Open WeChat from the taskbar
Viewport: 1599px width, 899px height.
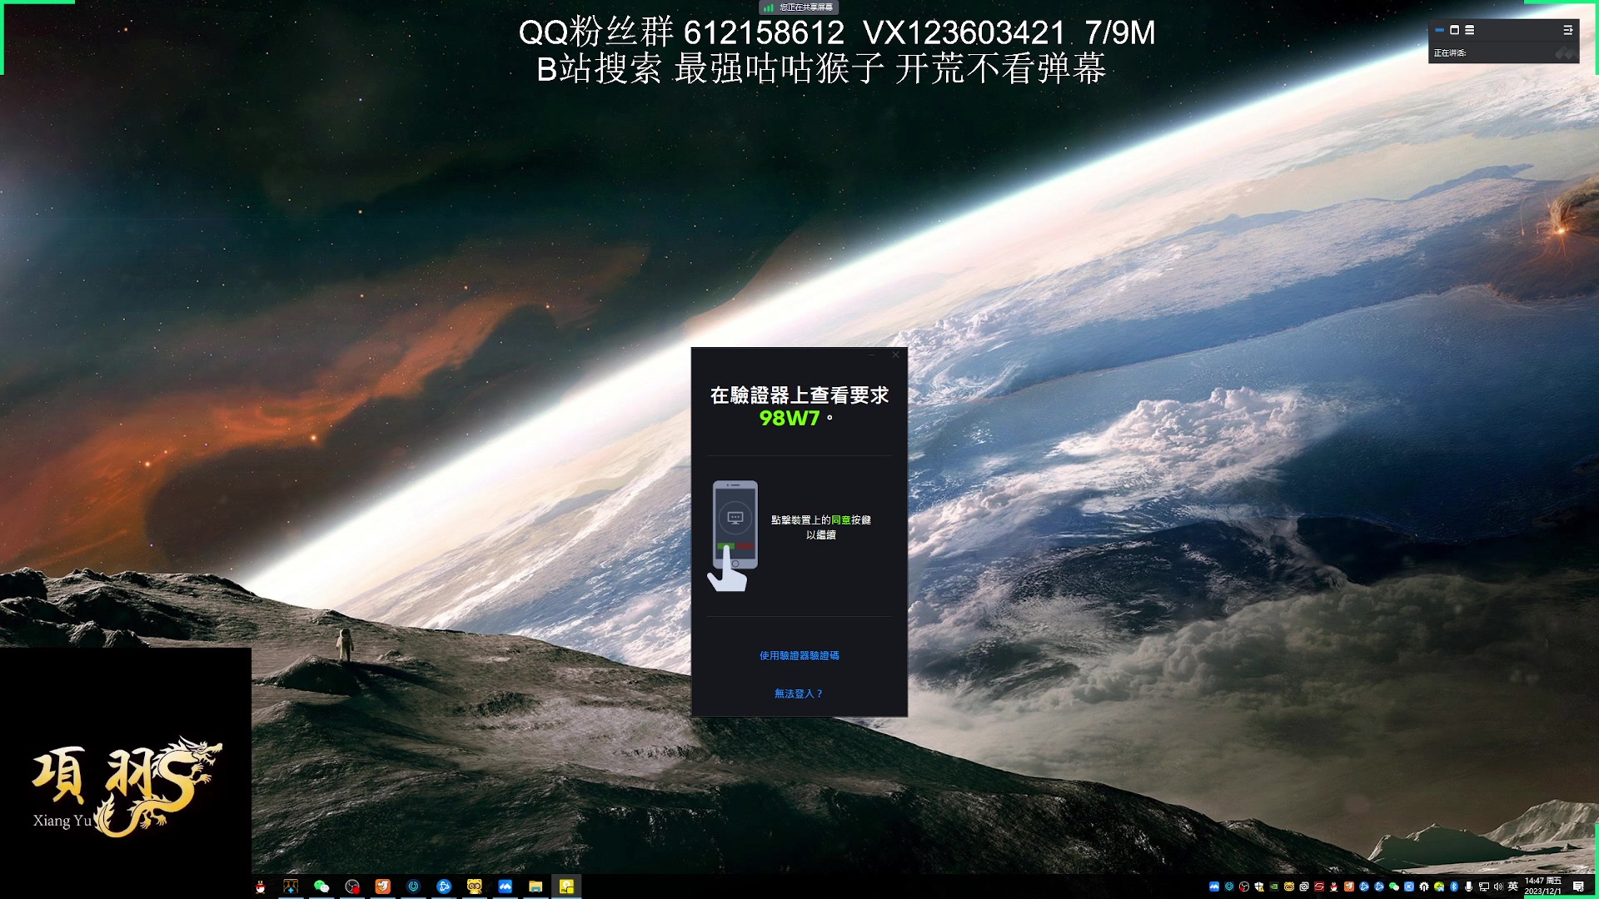click(x=321, y=887)
